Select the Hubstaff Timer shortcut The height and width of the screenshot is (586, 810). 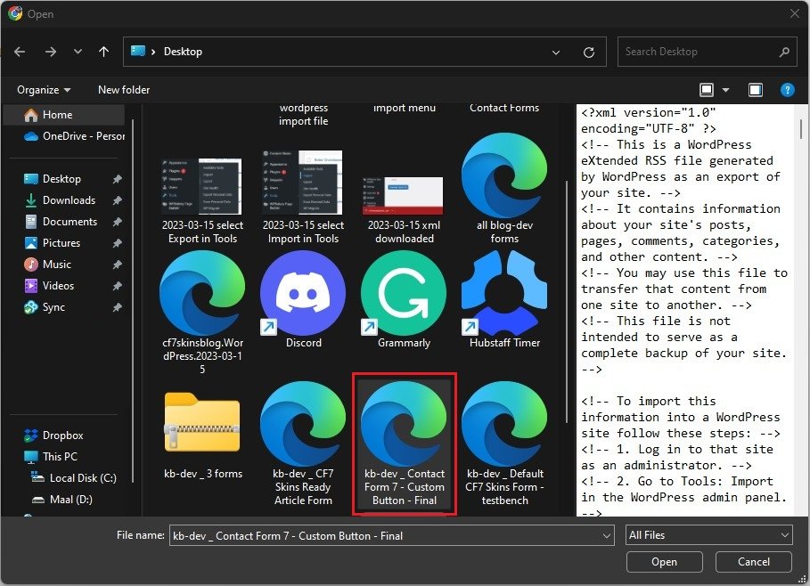[504, 294]
